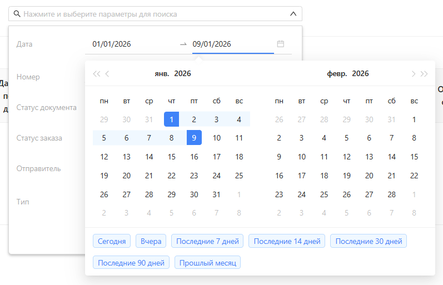Click the calendar icon in date field

pos(281,44)
